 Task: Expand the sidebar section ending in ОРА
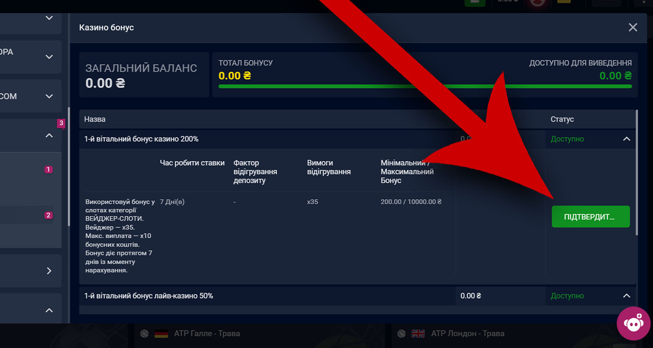pyautogui.click(x=49, y=57)
